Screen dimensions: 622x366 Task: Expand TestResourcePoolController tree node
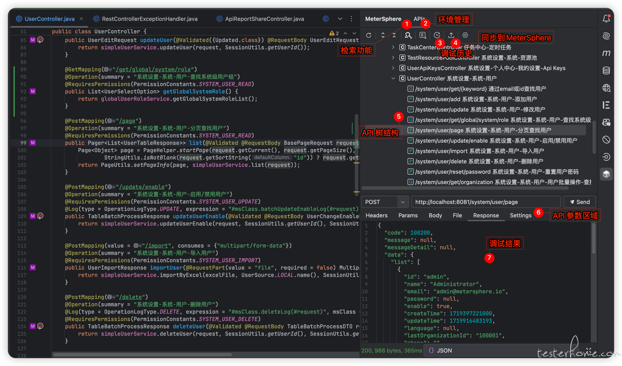coord(393,57)
